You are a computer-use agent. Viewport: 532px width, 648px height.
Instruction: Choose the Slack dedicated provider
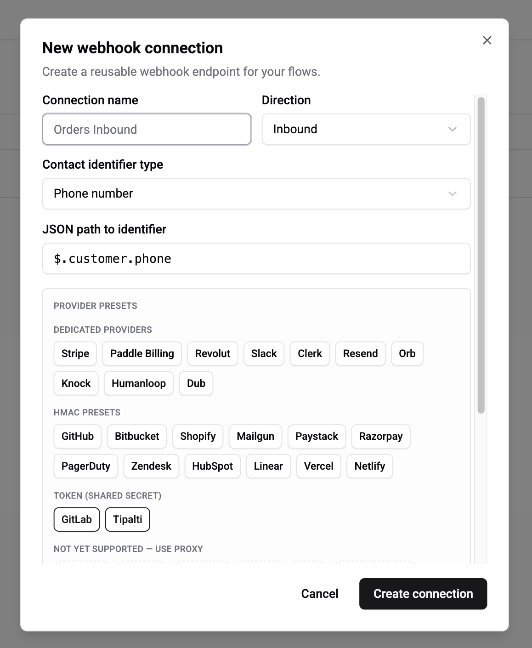(x=264, y=353)
